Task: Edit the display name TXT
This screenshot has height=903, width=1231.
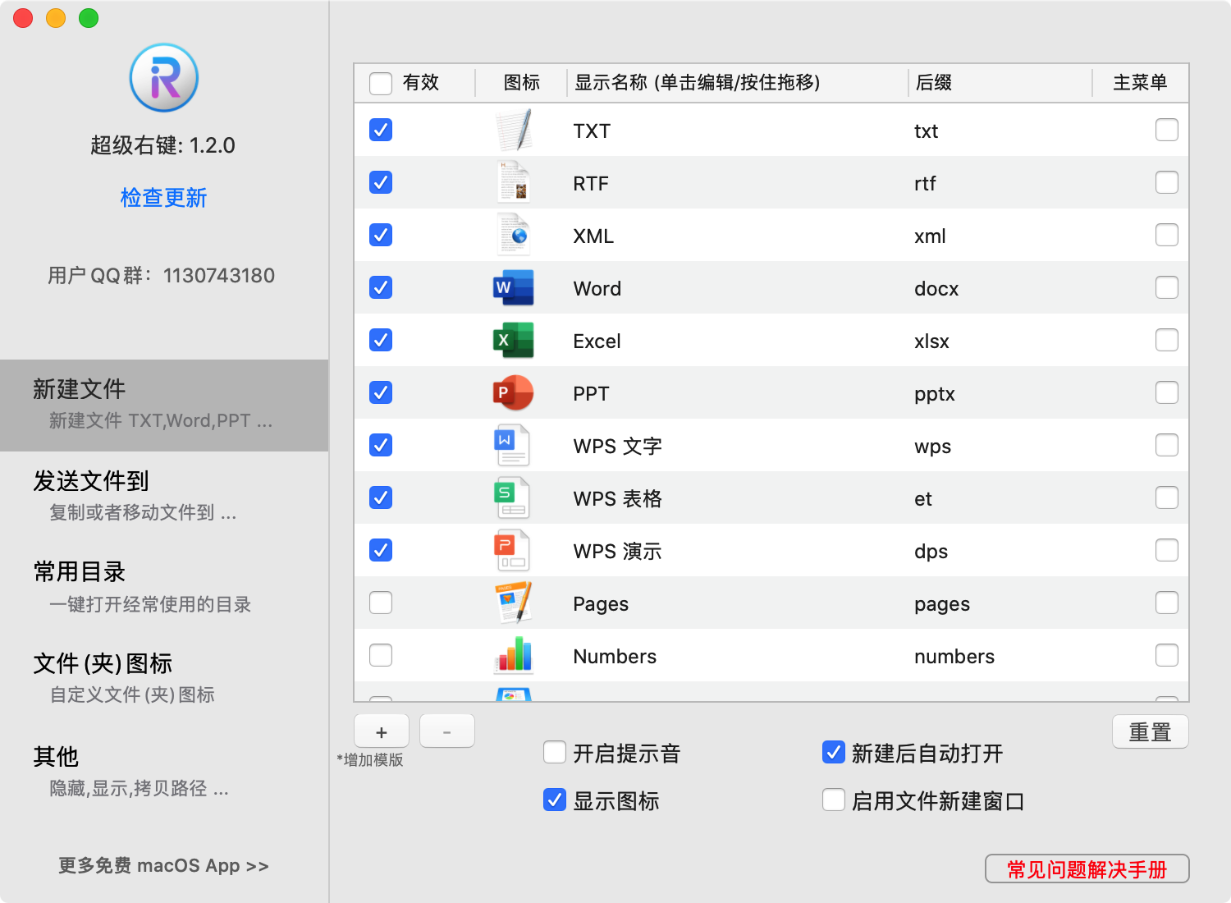Action: pos(592,131)
